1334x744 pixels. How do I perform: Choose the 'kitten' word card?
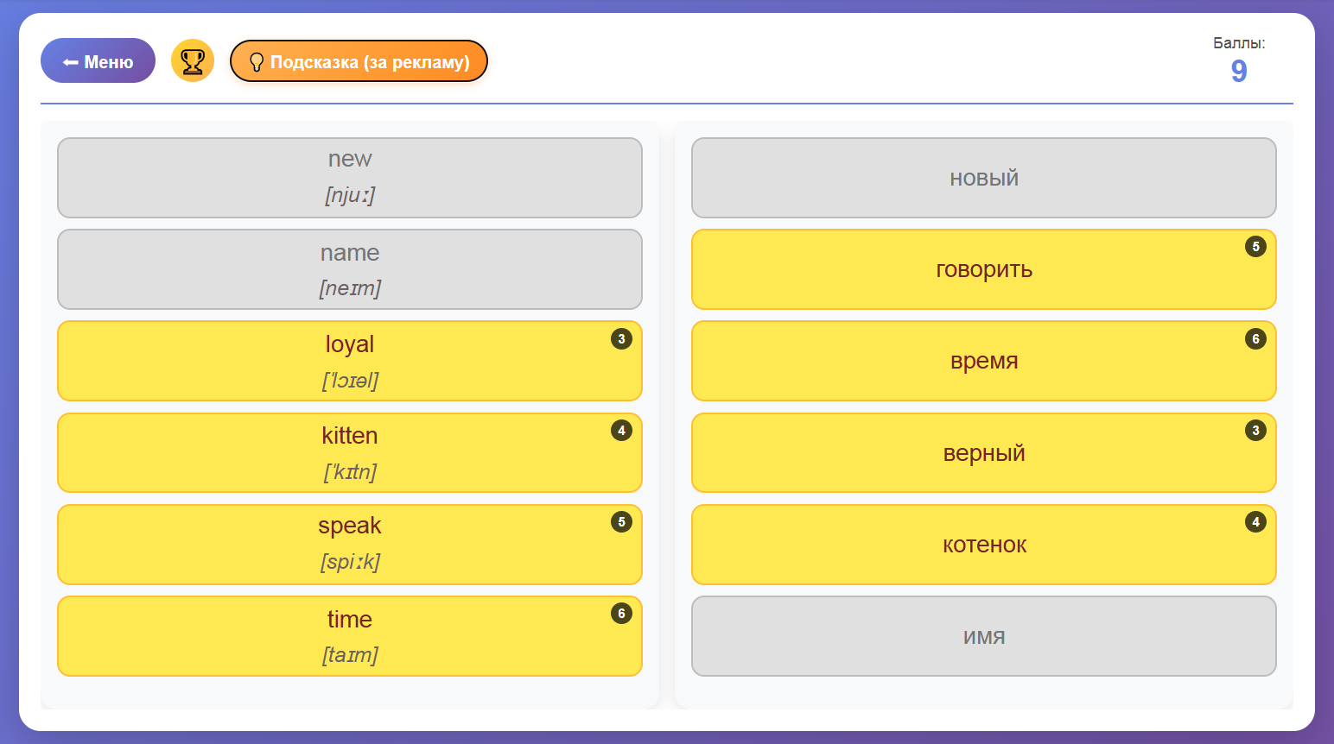pyautogui.click(x=349, y=452)
